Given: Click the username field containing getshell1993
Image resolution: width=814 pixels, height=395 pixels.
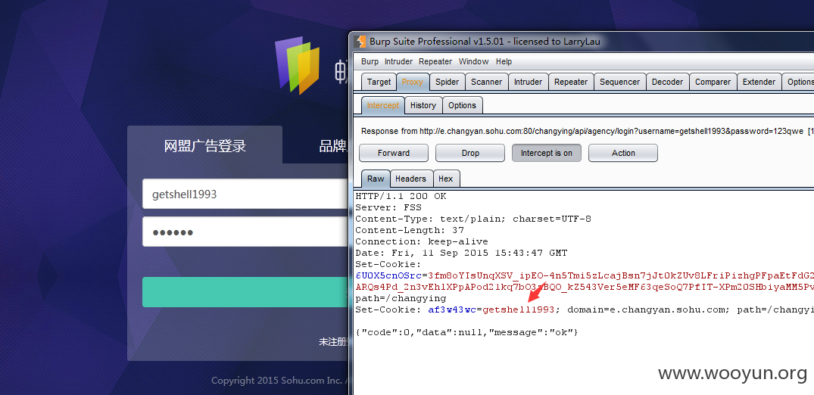Looking at the screenshot, I should tap(245, 194).
